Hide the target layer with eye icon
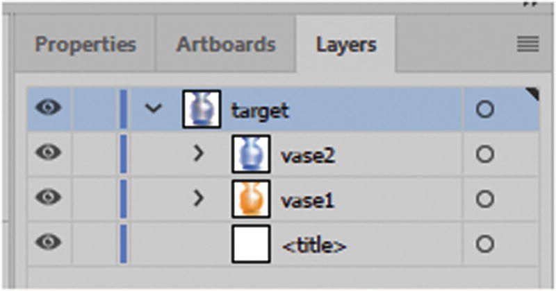The height and width of the screenshot is (291, 556). (x=48, y=109)
